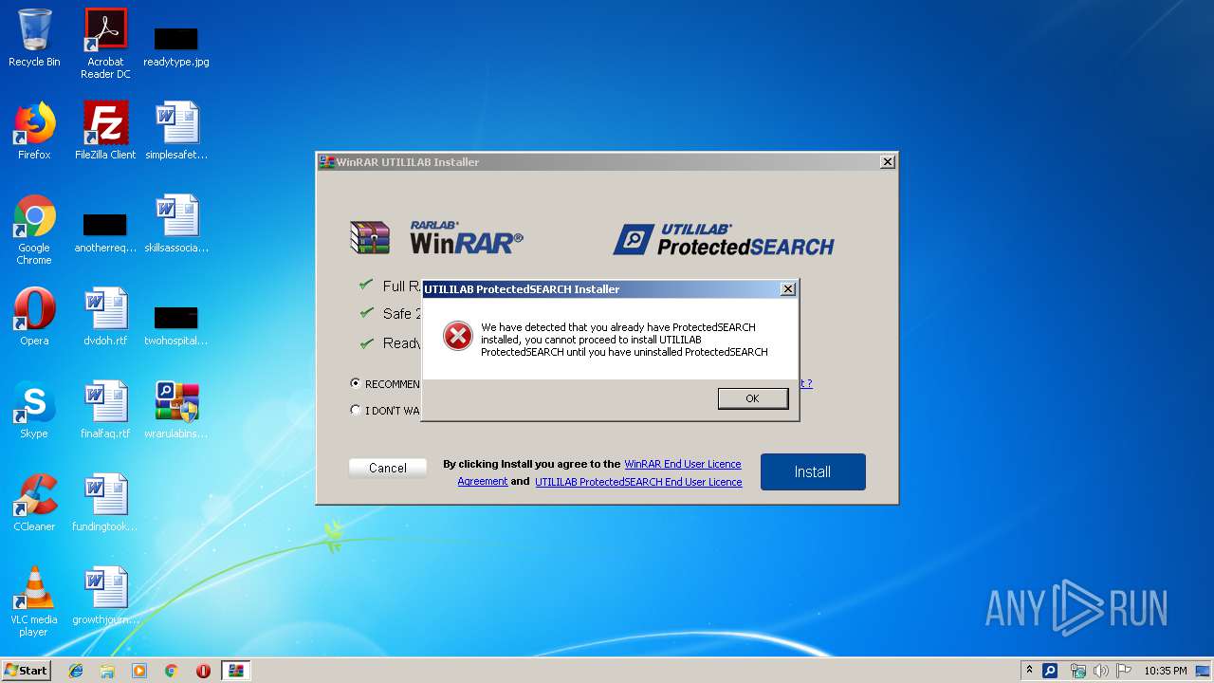Open volume control tray icon
This screenshot has width=1214, height=683.
(1101, 671)
